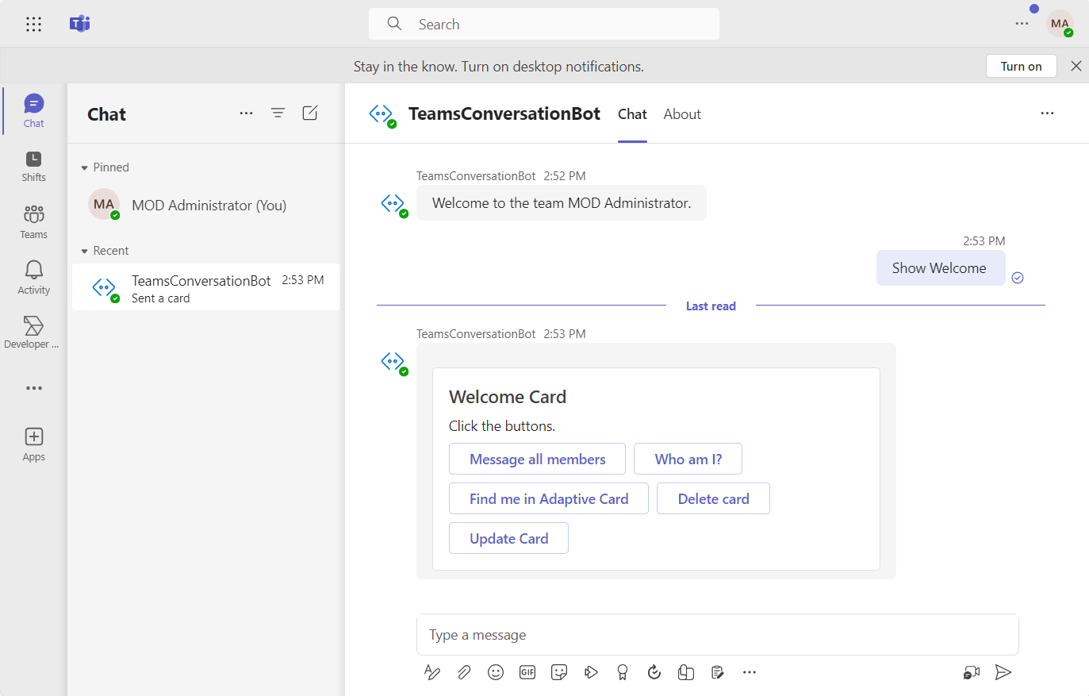Viewport: 1089px width, 696px height.
Task: Open Chat in the left rail
Action: point(33,111)
